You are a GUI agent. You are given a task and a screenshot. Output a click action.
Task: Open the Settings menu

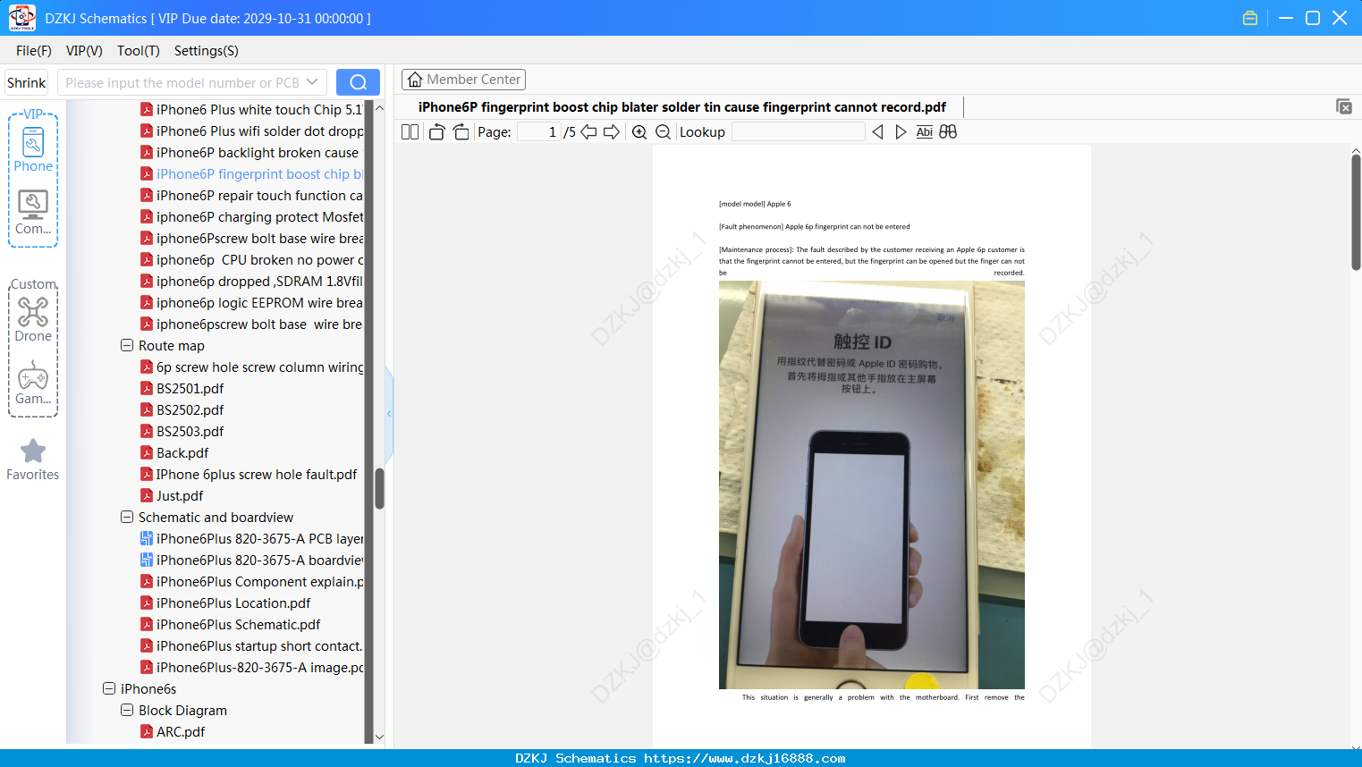[207, 51]
